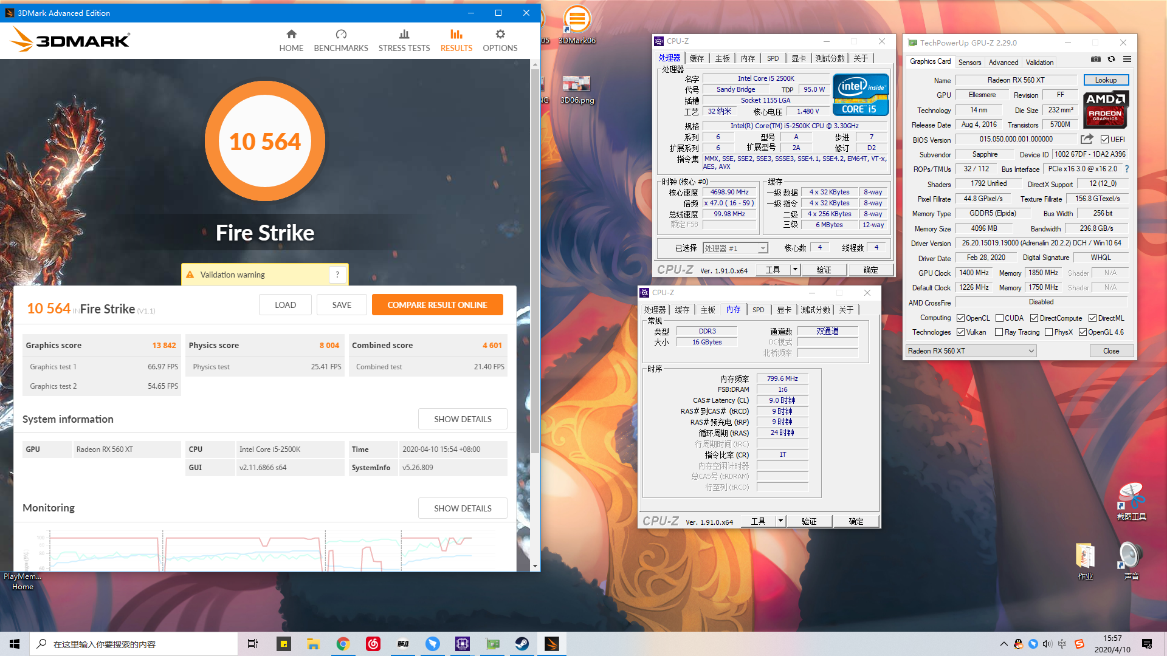Open the 截图工具 snipping tool shortcut

pyautogui.click(x=1131, y=502)
